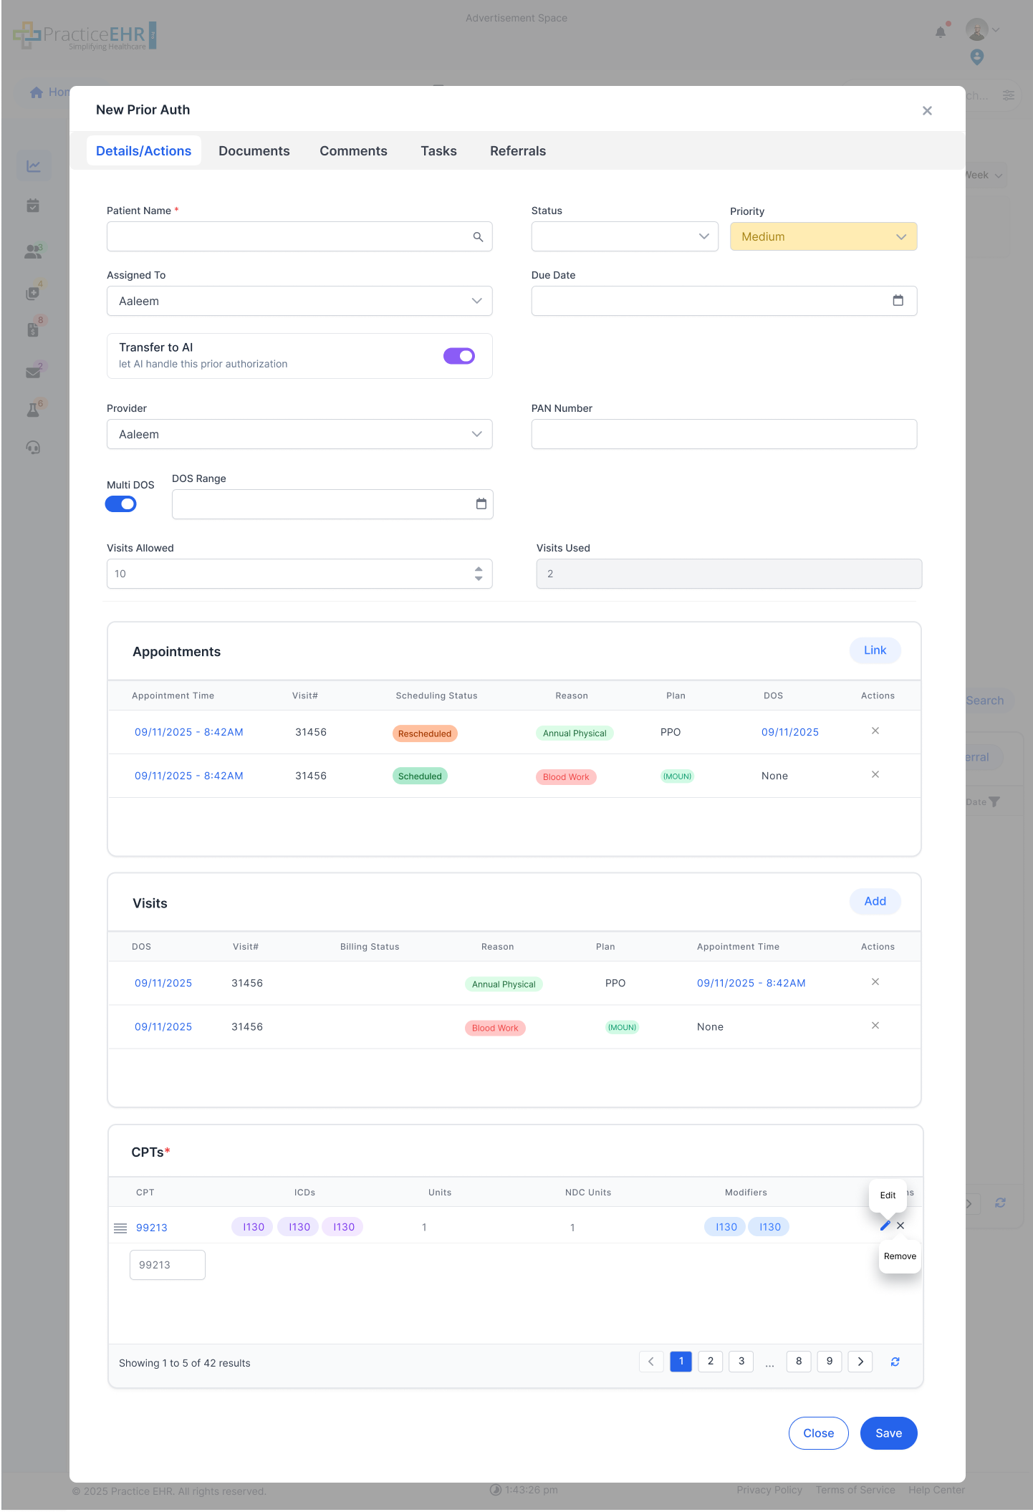1033x1512 pixels.
Task: Expand the Assigned To dropdown
Action: (x=299, y=302)
